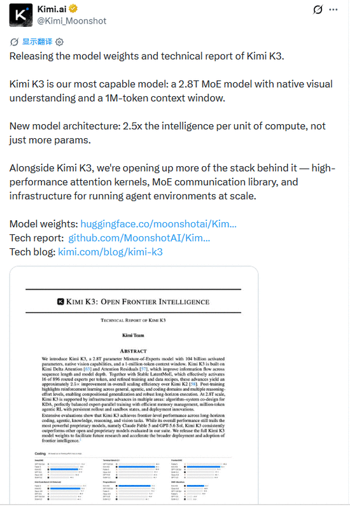Open the translation settings gear

[60, 42]
